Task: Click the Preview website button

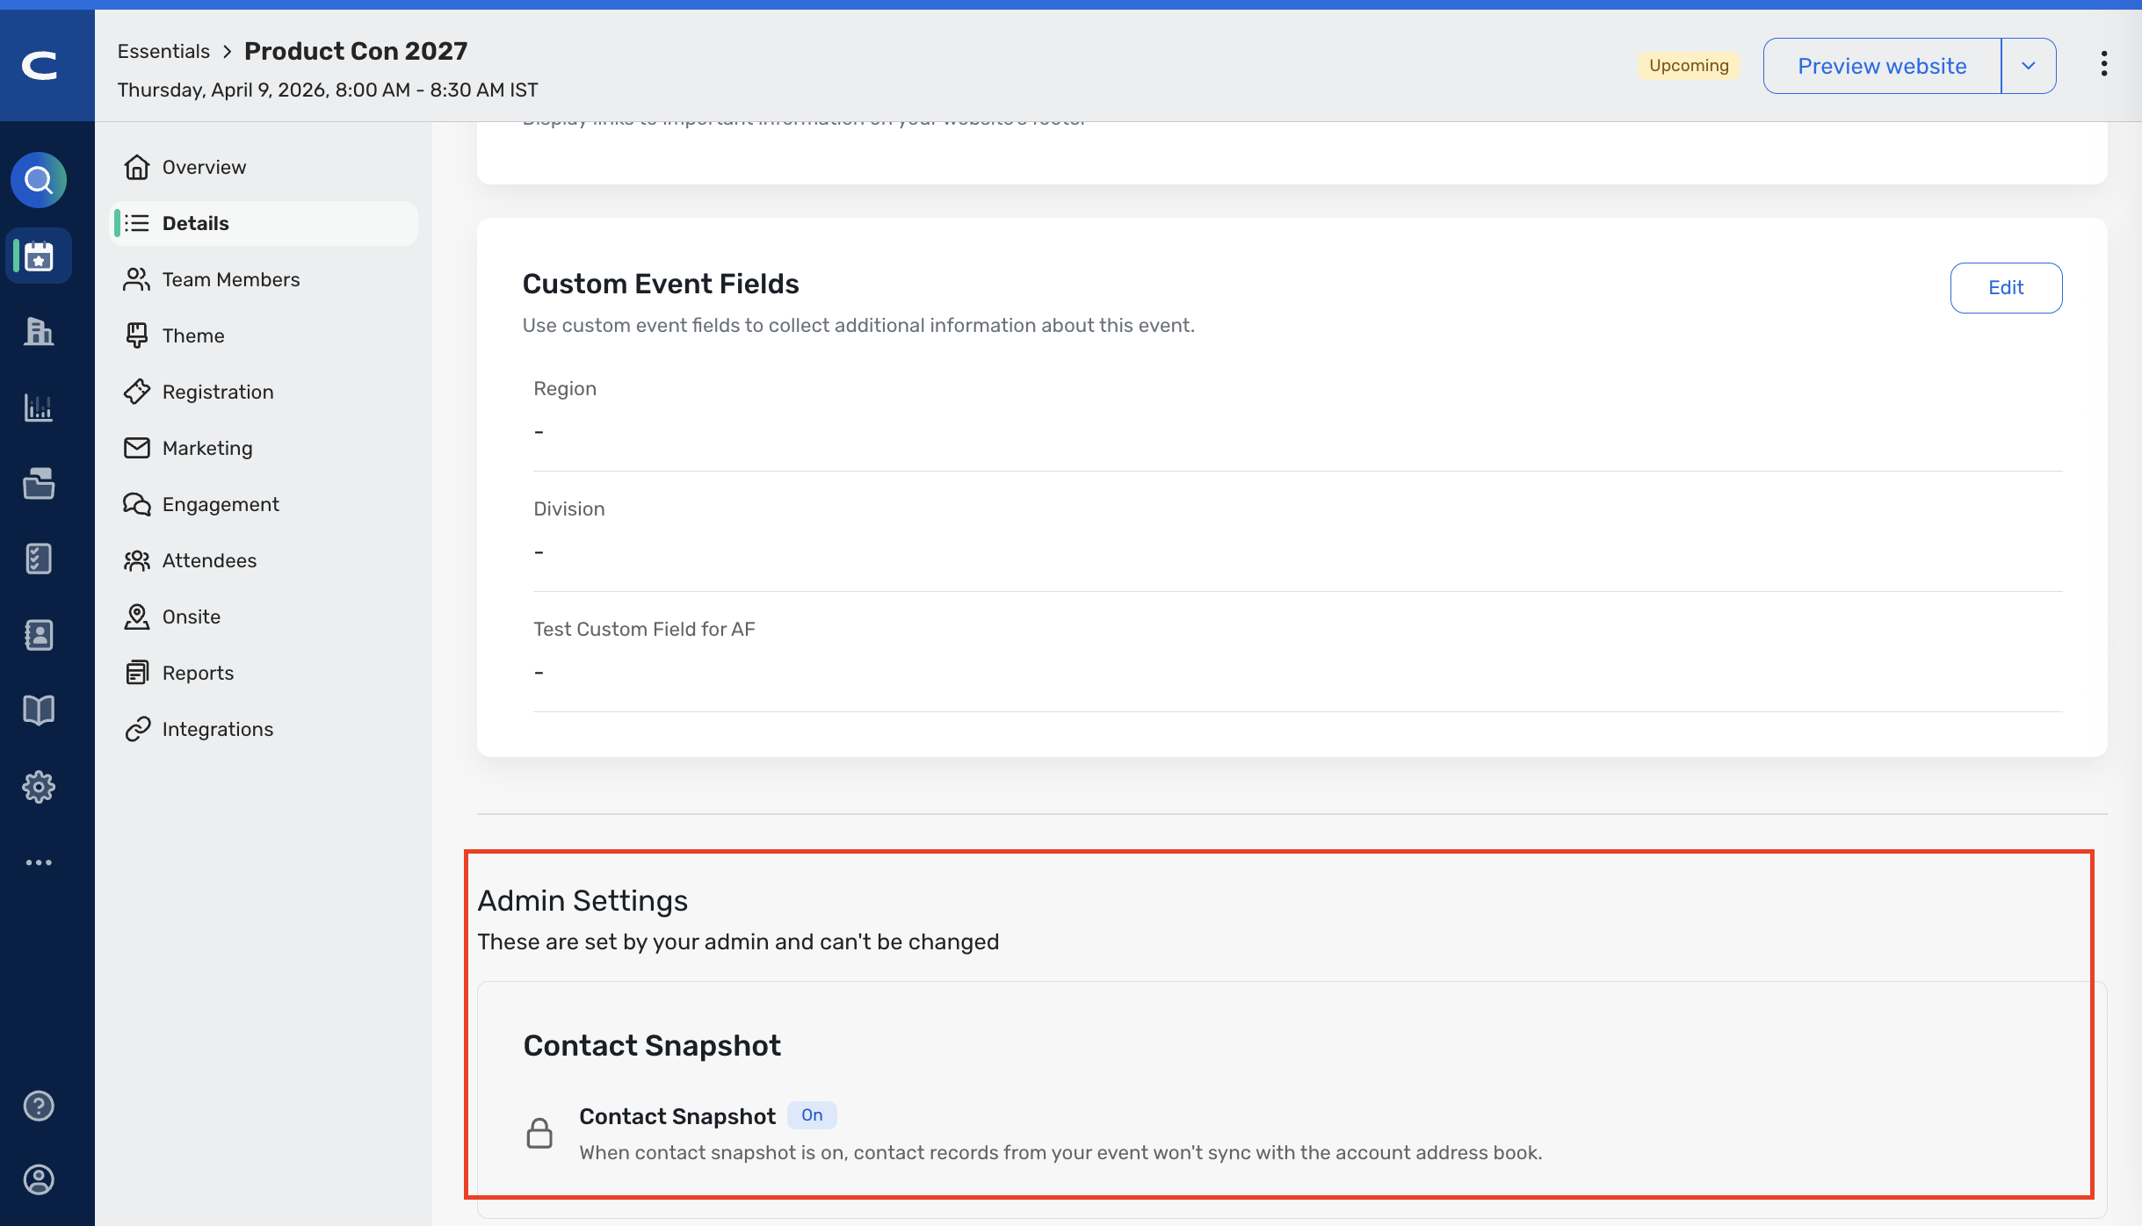Action: tap(1882, 66)
